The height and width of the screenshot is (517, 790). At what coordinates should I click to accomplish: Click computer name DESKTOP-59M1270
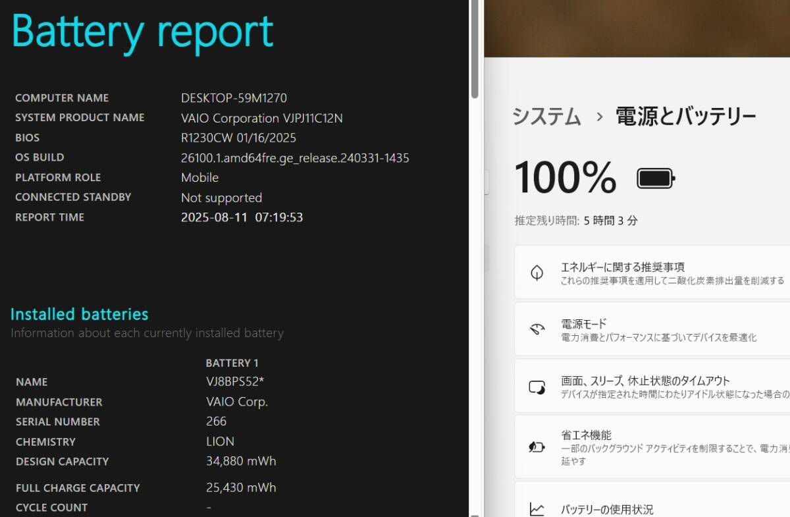click(x=234, y=98)
